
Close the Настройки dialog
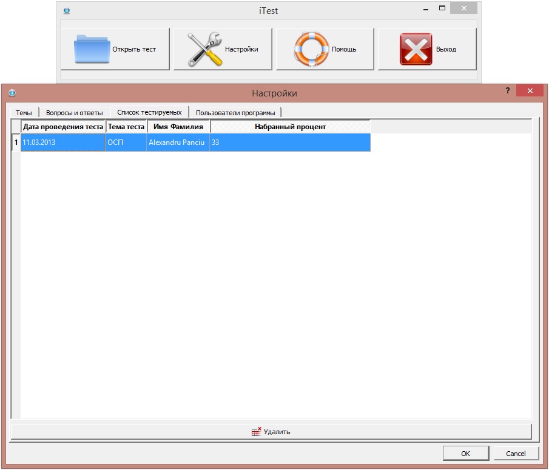click(530, 90)
